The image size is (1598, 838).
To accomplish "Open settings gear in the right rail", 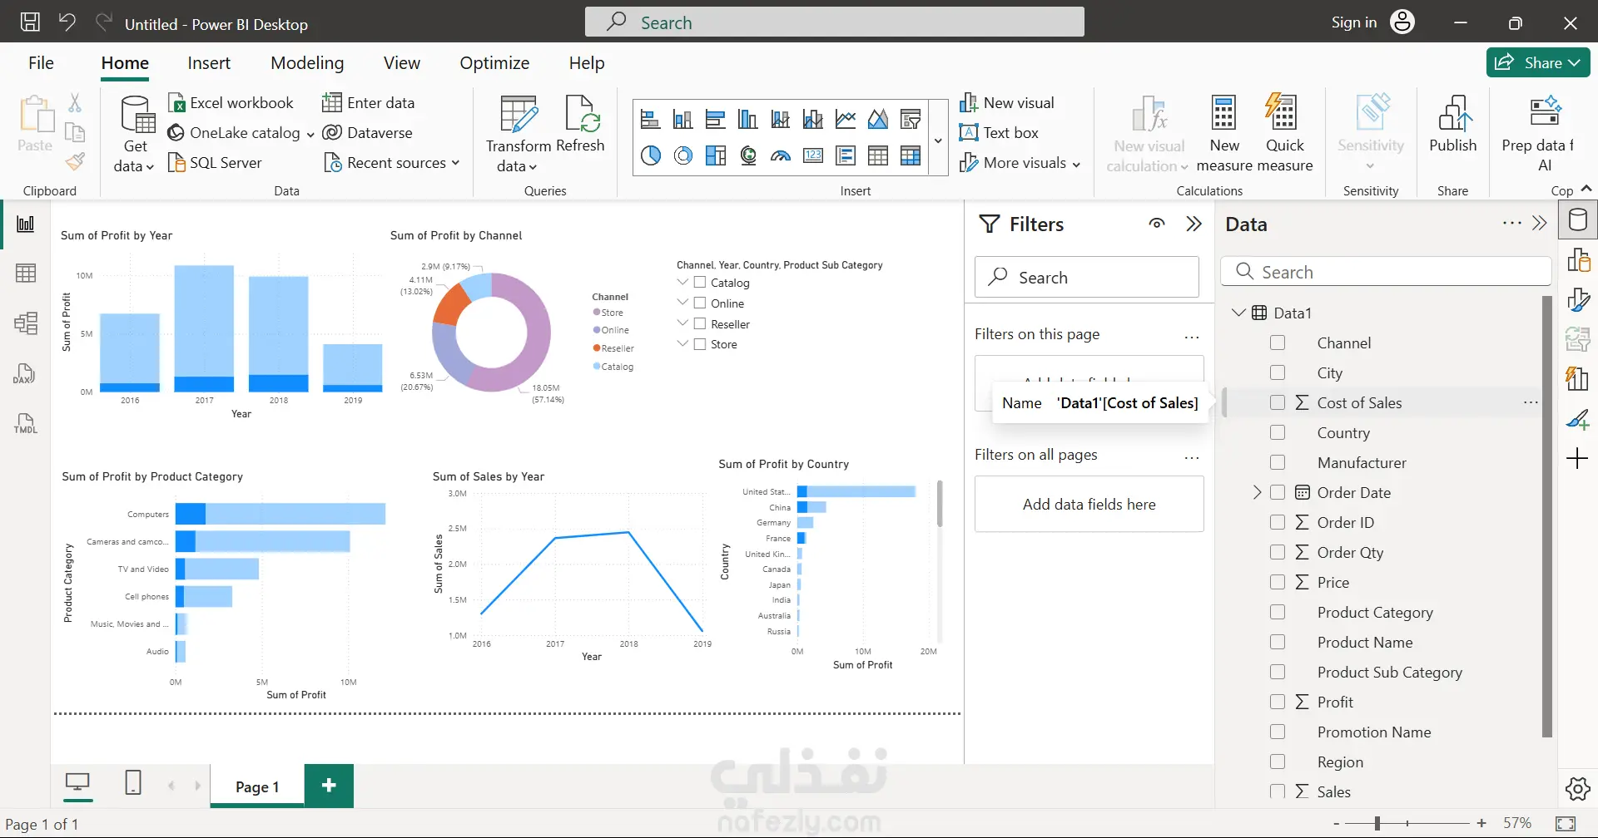I will [1577, 788].
